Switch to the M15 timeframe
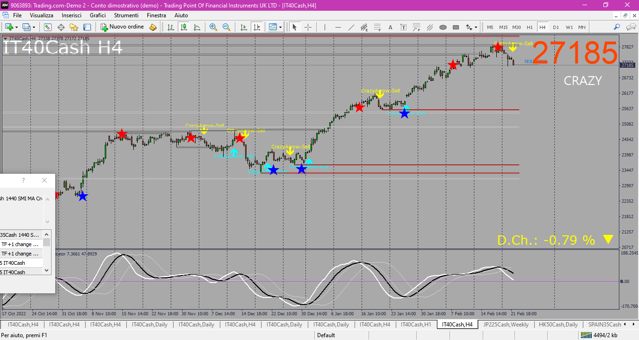This screenshot has width=639, height=340. pyautogui.click(x=503, y=27)
